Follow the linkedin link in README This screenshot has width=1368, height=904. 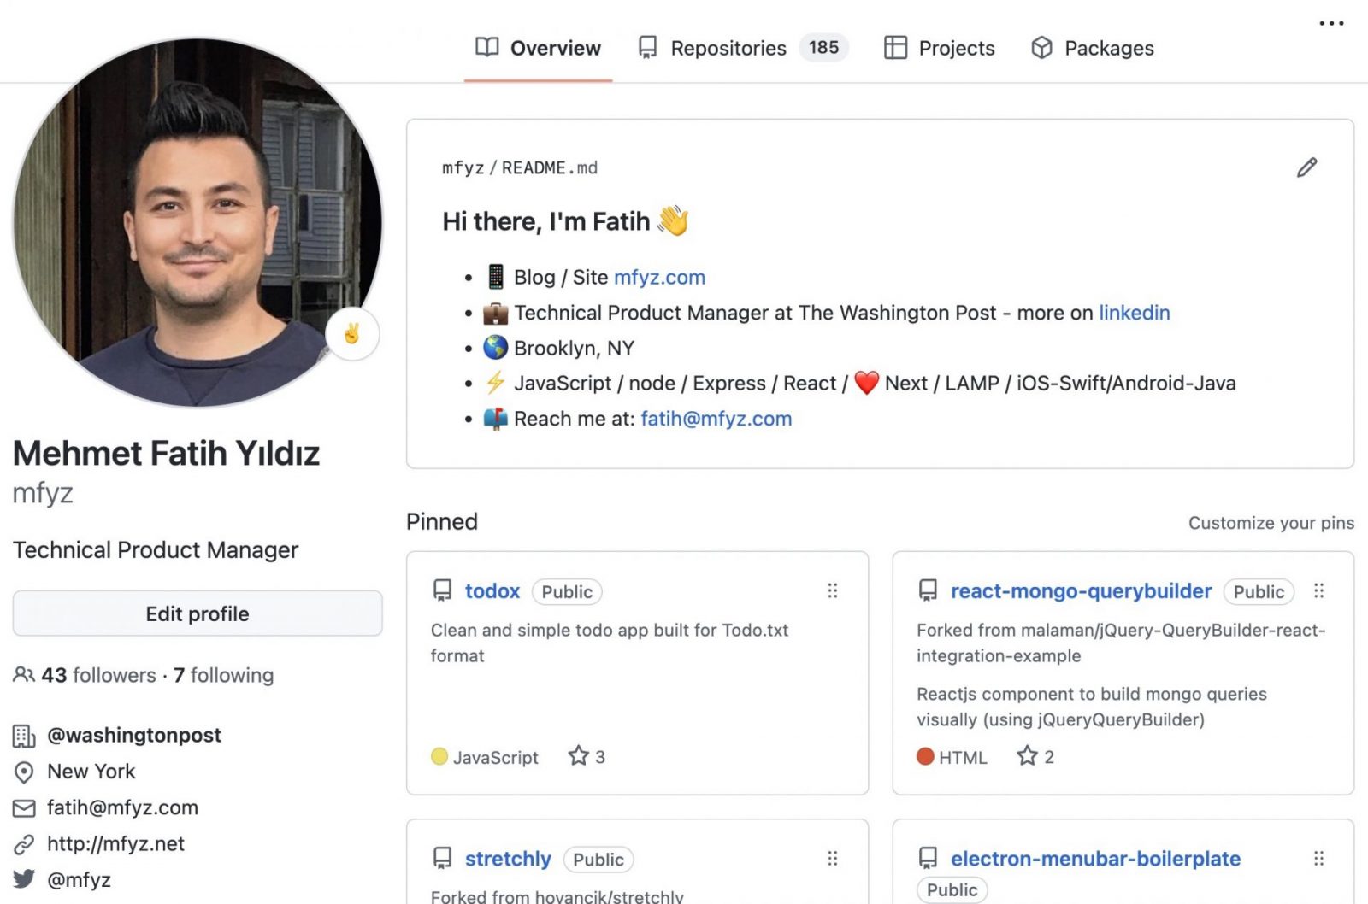click(1134, 313)
